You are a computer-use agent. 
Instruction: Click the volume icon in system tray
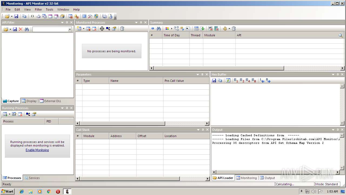click(x=314, y=191)
